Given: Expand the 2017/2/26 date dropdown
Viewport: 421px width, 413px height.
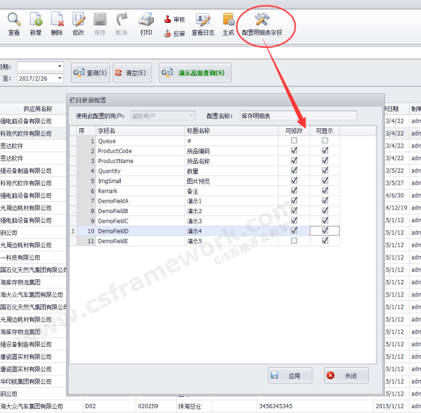Looking at the screenshot, I should click(x=60, y=78).
